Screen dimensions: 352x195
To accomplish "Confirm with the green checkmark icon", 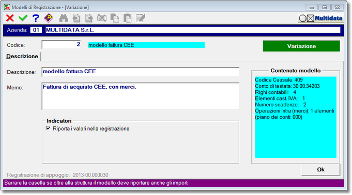I will (x=23, y=18).
